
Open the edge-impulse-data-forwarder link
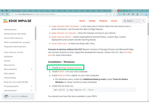tap(65, 26)
